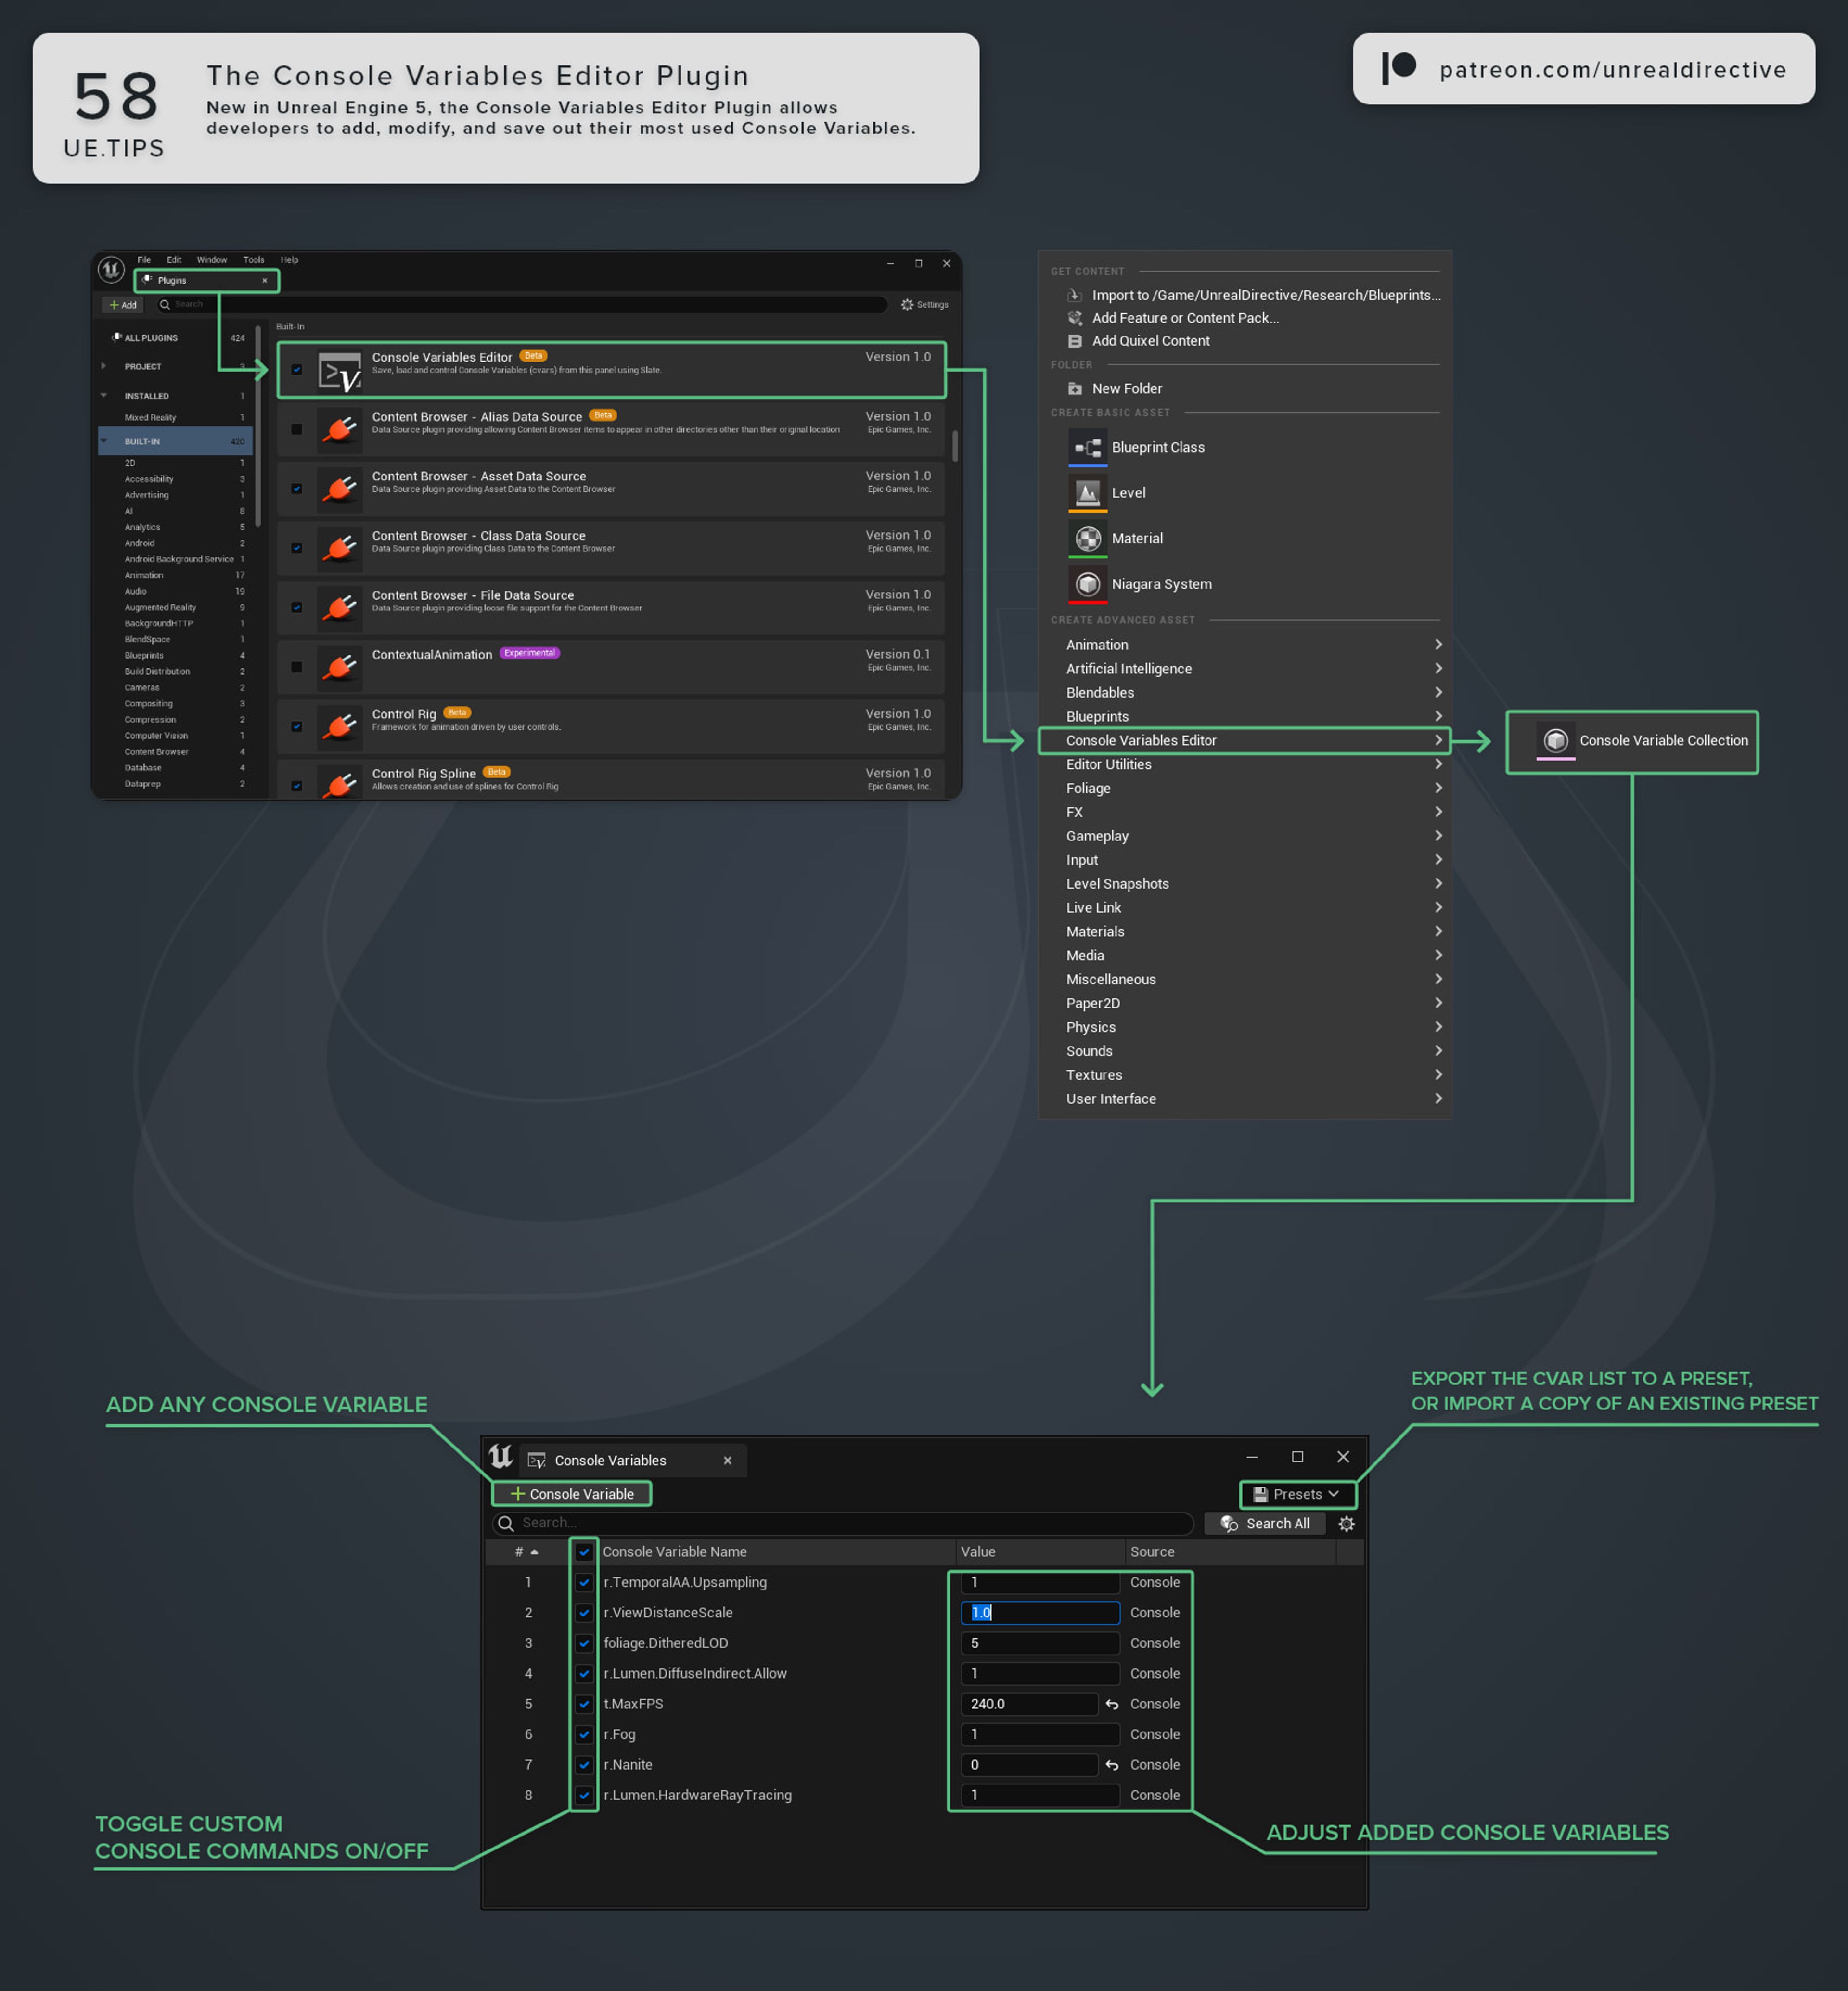Disable the r.Fog console variable checkbox
Screen dimensions: 1848x1991
pyautogui.click(x=584, y=1734)
